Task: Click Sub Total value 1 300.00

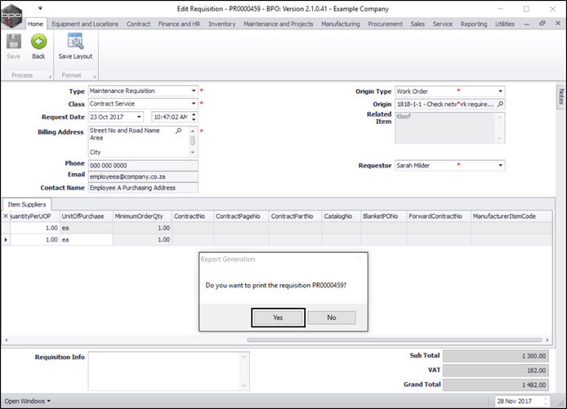Action: pyautogui.click(x=496, y=356)
